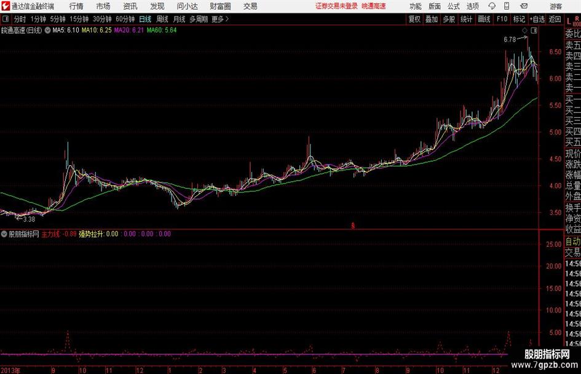Click the 6.78 high price label

[x=510, y=40]
